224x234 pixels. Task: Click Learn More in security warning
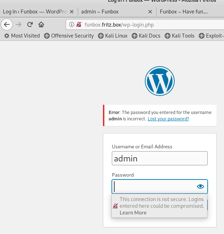click(x=133, y=213)
